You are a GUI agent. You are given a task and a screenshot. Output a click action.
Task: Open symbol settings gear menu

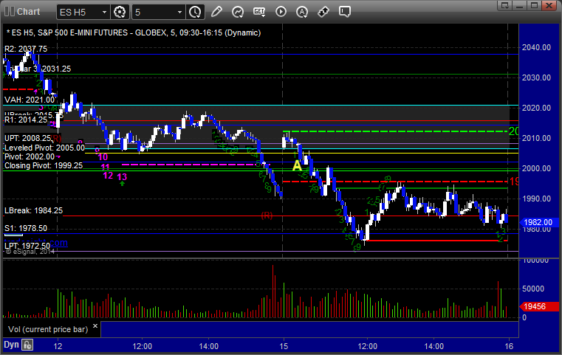click(x=120, y=13)
